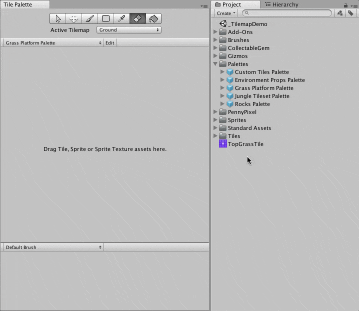Select the _TilemapDemo scene name
This screenshot has width=359, height=311.
coord(247,24)
